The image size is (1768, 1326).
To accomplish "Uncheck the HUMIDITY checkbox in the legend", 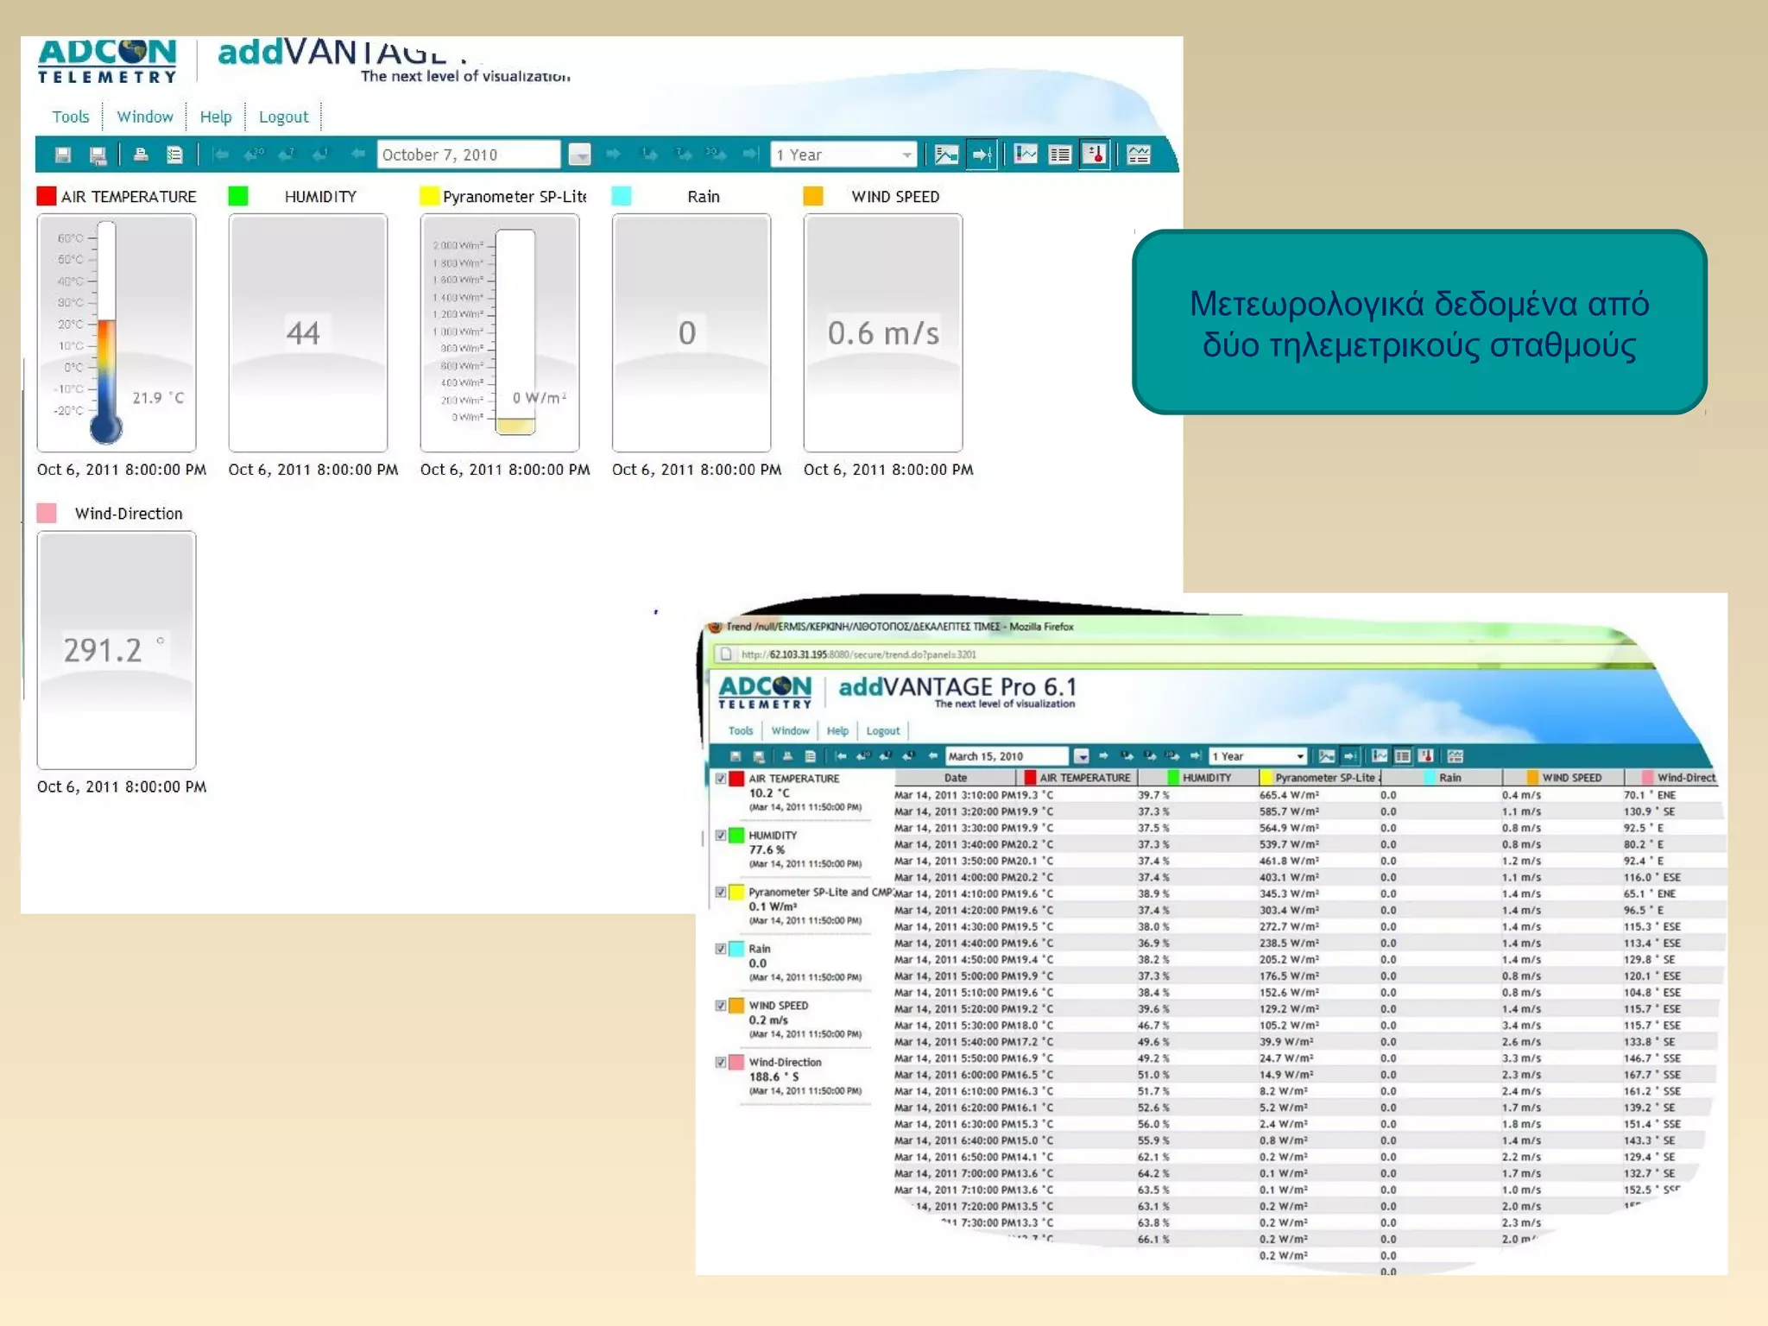I will click(721, 836).
